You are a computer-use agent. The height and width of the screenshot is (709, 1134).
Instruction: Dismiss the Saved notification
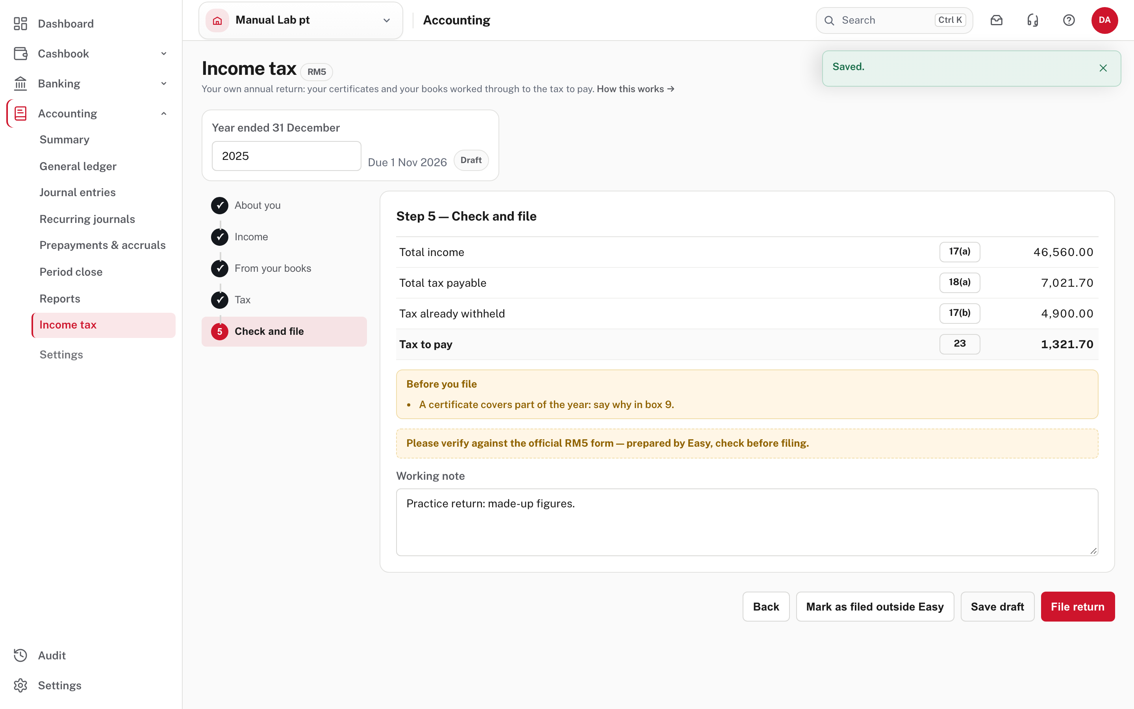pos(1103,68)
